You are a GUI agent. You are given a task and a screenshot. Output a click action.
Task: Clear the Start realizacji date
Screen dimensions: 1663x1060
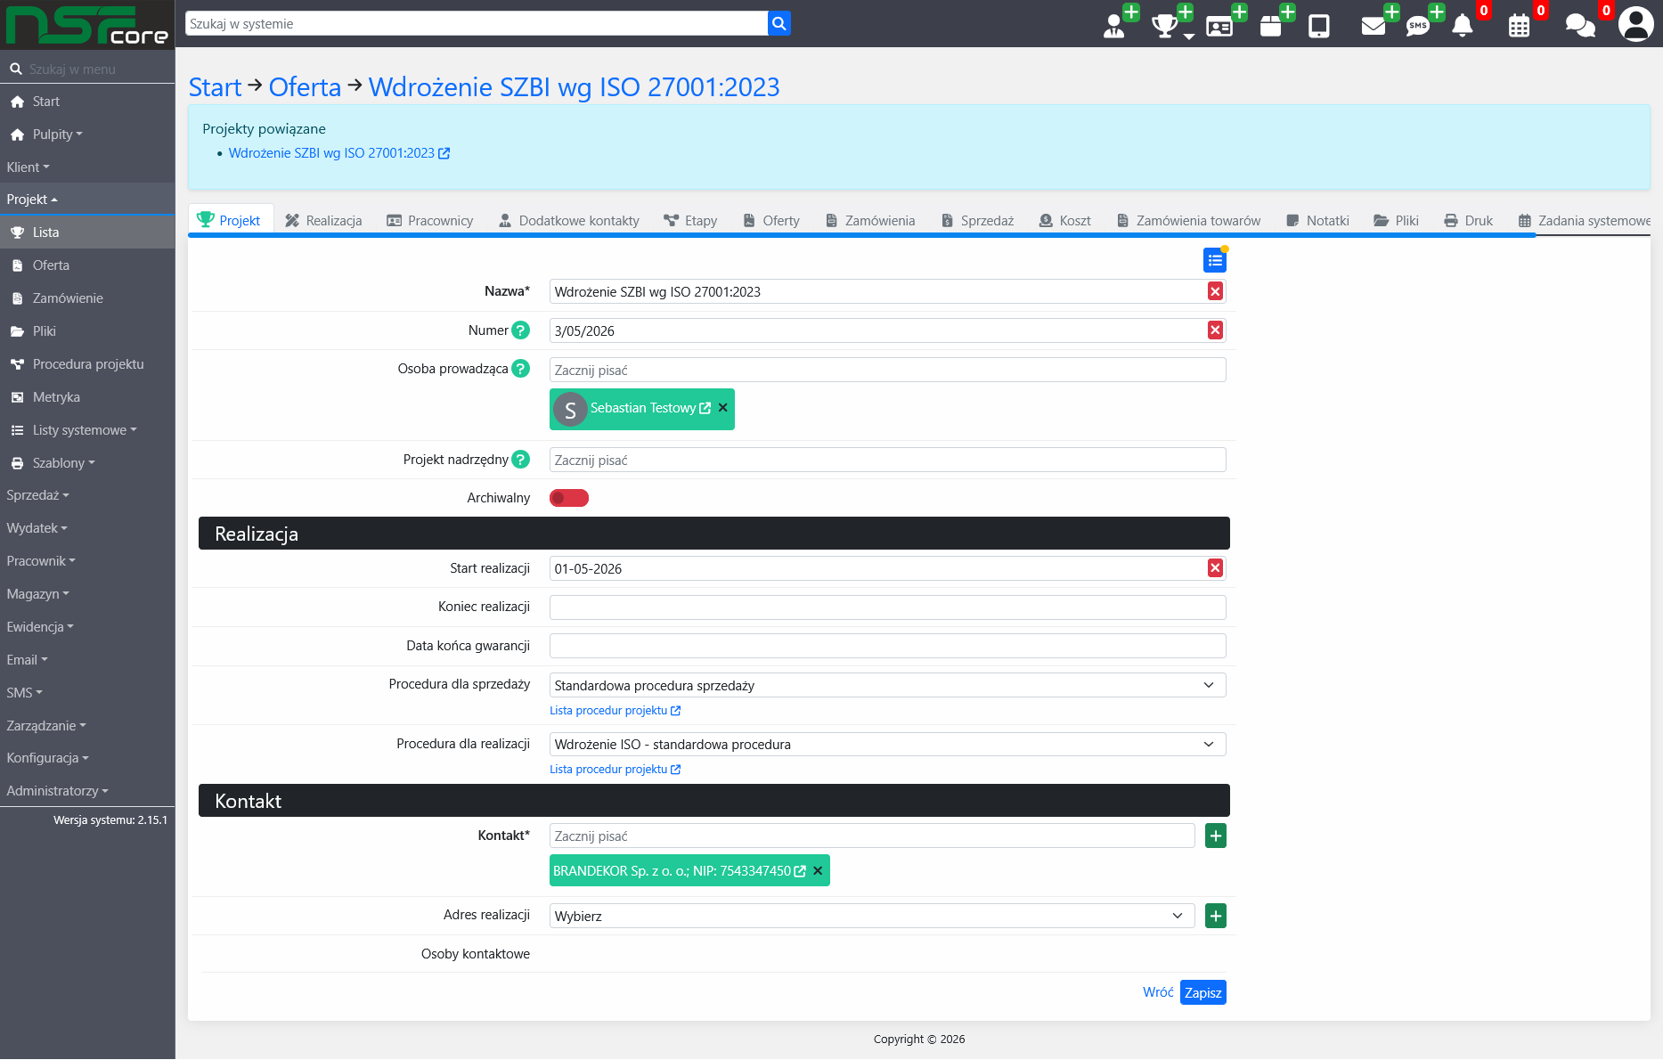(x=1215, y=568)
